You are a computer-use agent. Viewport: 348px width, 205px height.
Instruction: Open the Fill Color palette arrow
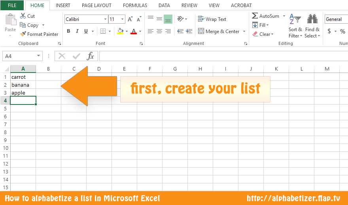pyautogui.click(x=127, y=32)
